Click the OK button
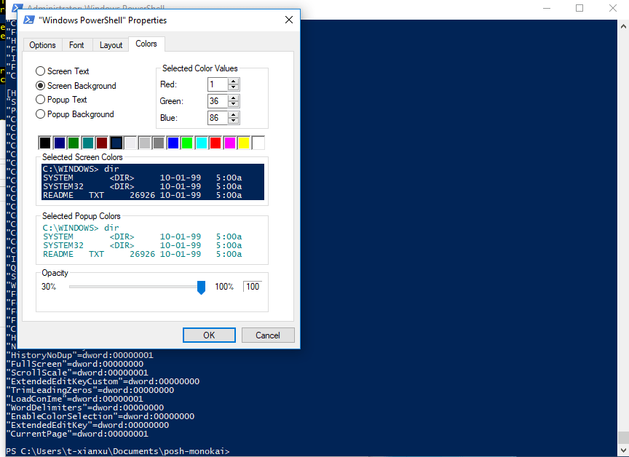 209,335
